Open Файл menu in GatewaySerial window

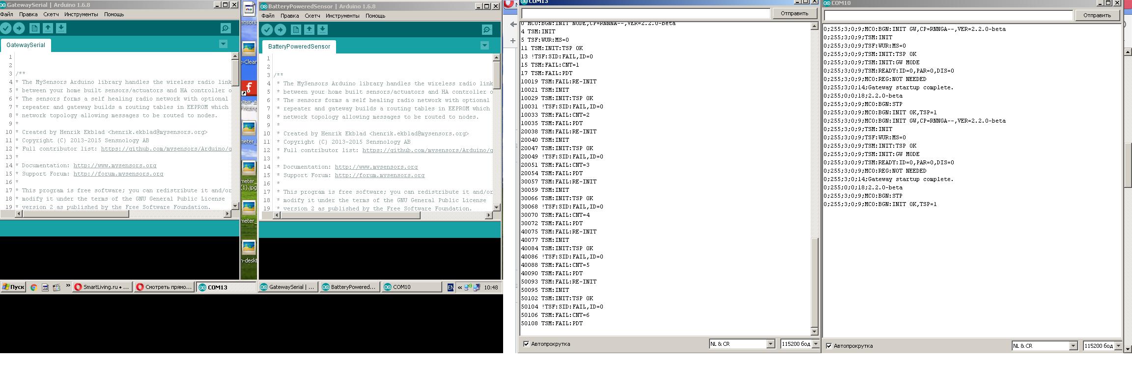(x=7, y=14)
